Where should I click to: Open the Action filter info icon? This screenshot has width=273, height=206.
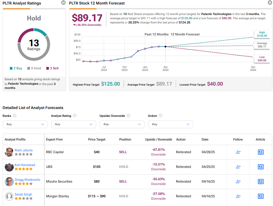[x=160, y=116]
